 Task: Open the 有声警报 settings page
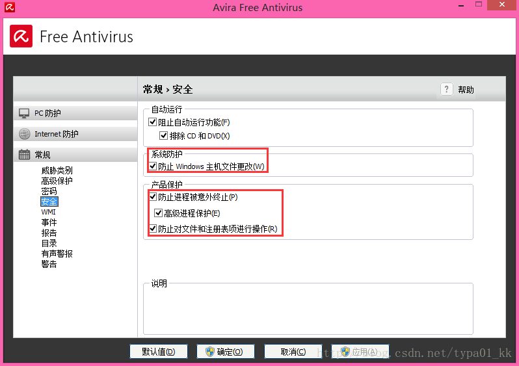click(57, 254)
